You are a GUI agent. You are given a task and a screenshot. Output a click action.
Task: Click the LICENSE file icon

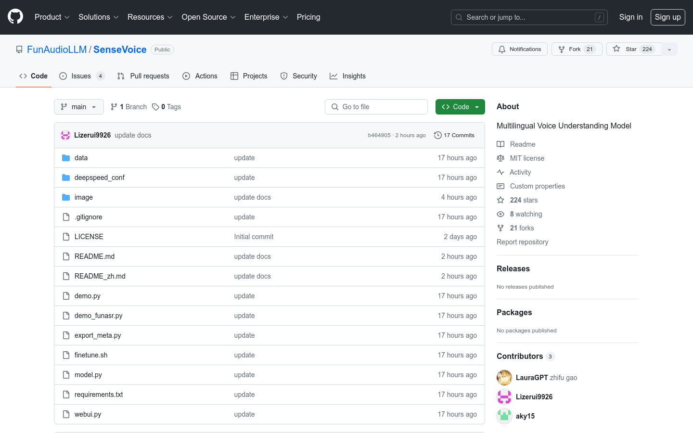[66, 237]
